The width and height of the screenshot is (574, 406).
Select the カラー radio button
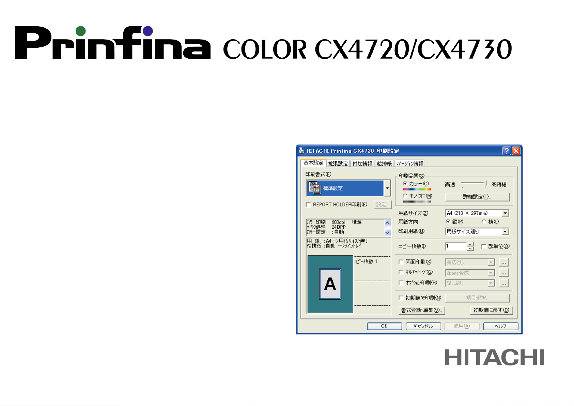pyautogui.click(x=405, y=184)
